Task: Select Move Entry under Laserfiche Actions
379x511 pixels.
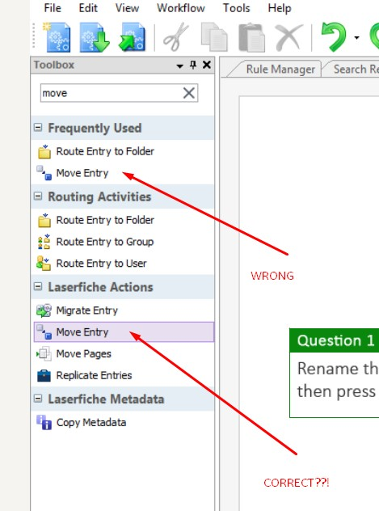Action: point(124,332)
